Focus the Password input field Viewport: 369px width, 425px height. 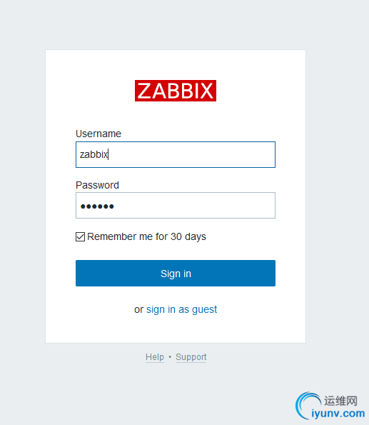click(176, 206)
